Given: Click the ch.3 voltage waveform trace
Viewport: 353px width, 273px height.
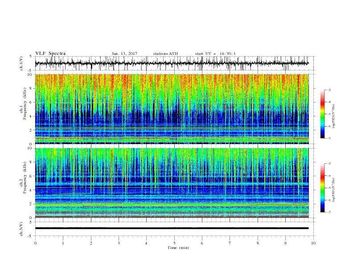Looking at the screenshot, I should [x=172, y=228].
